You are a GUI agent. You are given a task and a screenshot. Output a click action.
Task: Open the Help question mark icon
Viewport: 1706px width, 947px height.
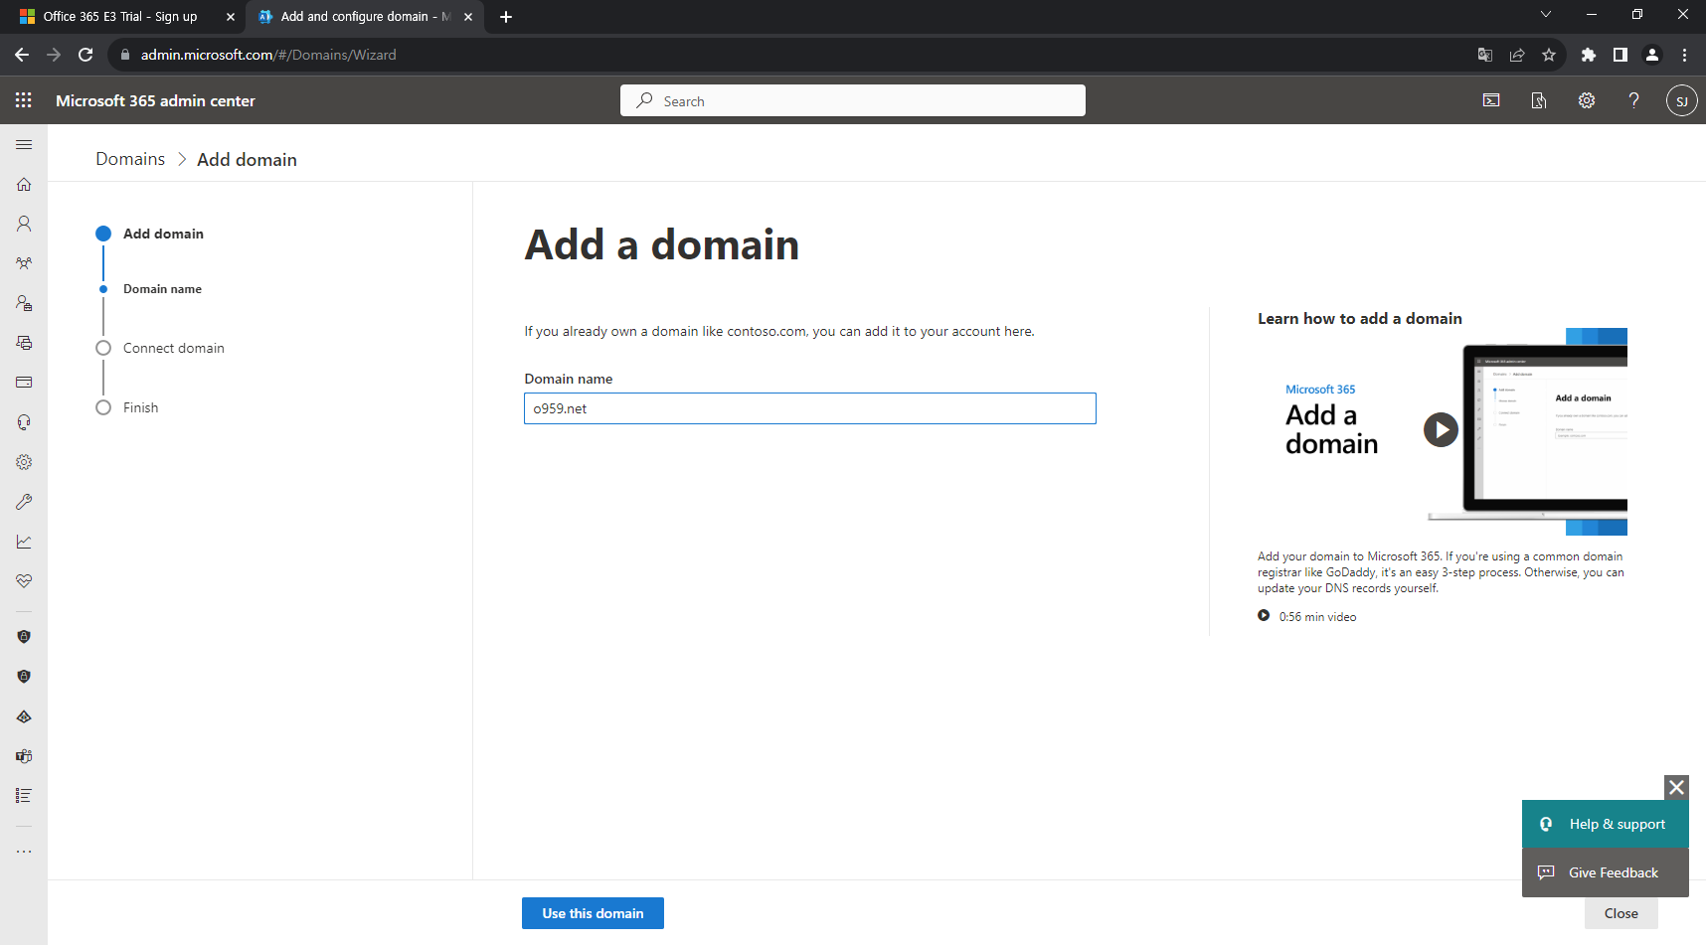pos(1633,100)
